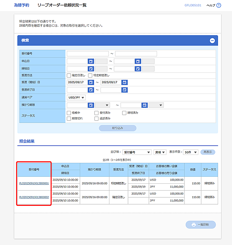Image resolution: width=232 pixels, height=245 pixels.
Task: Check the 期限切れ status checkbox
Action: 69,119
